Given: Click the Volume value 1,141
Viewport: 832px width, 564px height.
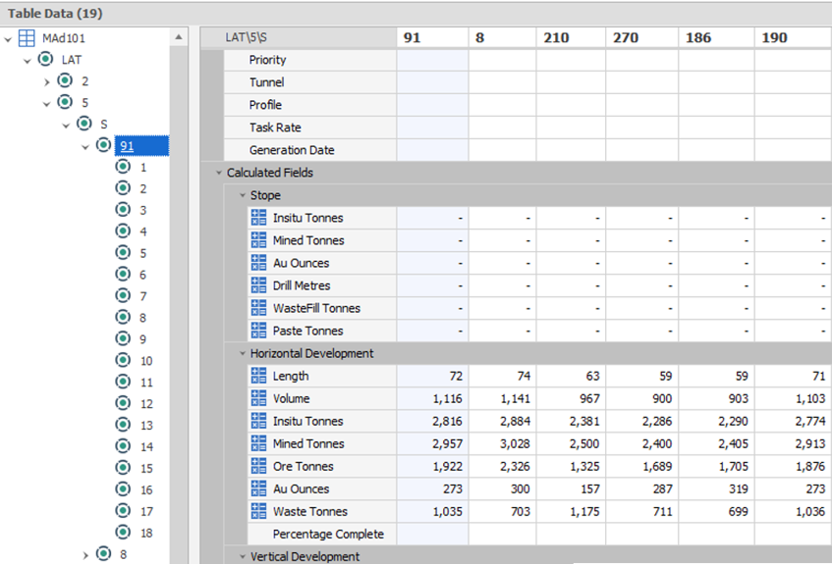Looking at the screenshot, I should click(x=516, y=398).
